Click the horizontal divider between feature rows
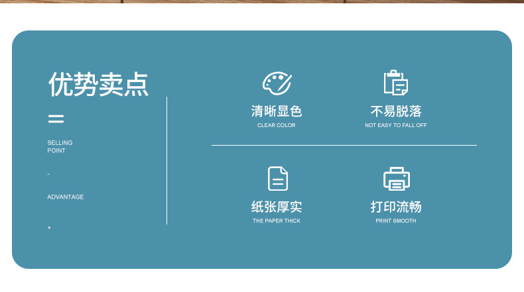524x292 pixels. pyautogui.click(x=344, y=145)
